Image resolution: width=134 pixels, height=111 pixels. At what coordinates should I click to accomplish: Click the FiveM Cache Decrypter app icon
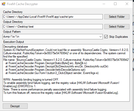tap(4, 4)
